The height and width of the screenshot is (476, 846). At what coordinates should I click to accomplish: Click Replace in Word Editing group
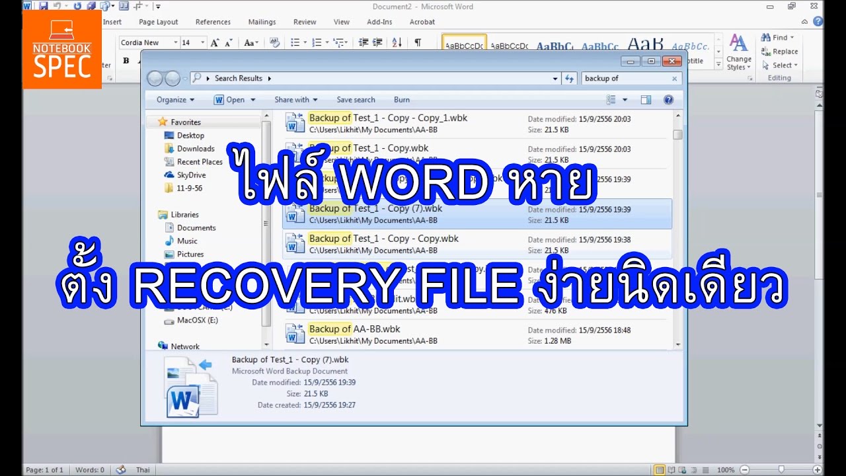780,52
